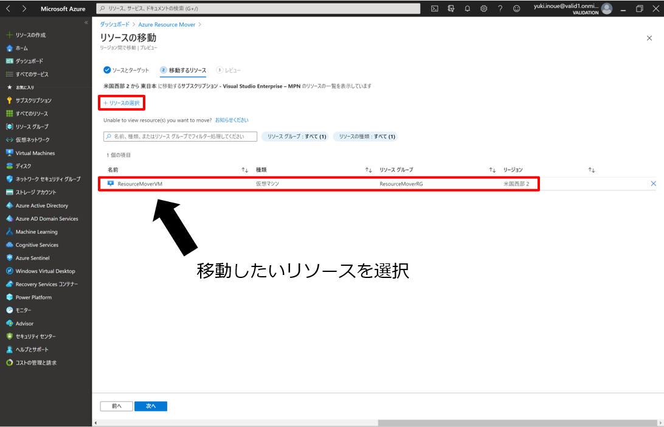Click 米国西部 2 region cell

[516, 184]
